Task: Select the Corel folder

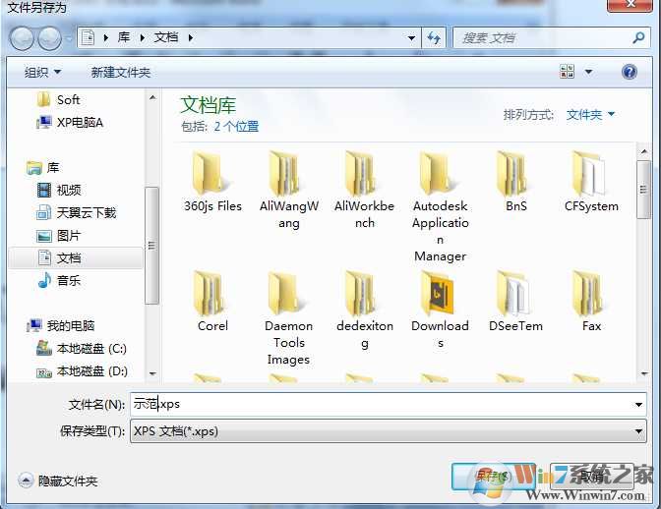Action: coord(212,302)
